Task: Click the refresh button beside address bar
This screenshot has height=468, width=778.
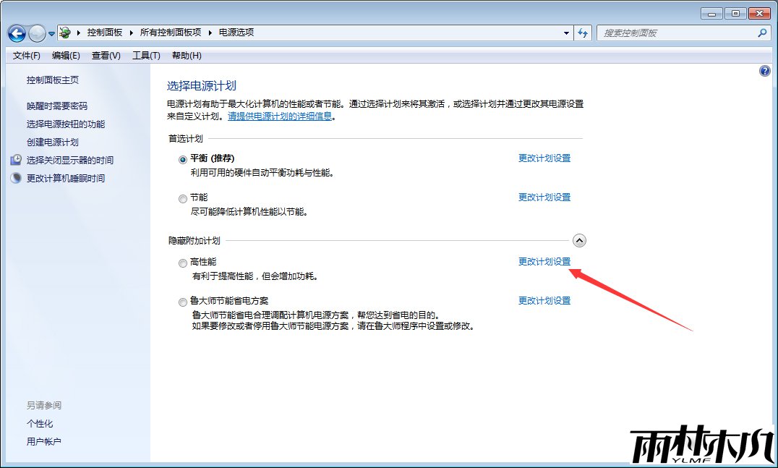Action: click(583, 33)
